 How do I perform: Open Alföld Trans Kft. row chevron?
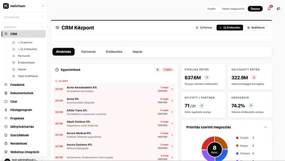click(172, 112)
